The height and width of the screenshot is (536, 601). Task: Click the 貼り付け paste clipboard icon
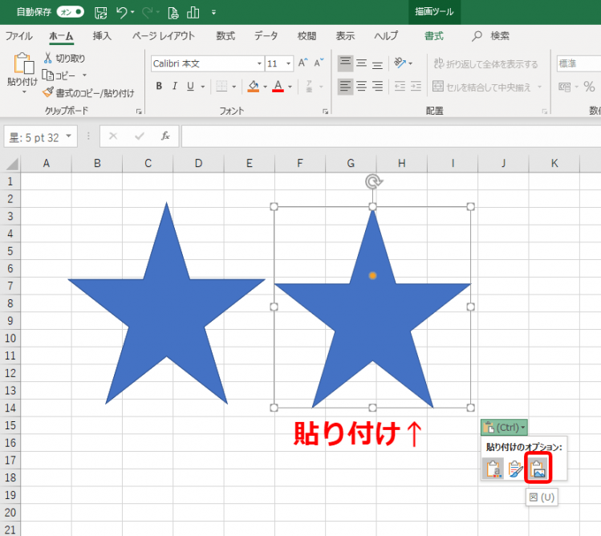point(23,63)
